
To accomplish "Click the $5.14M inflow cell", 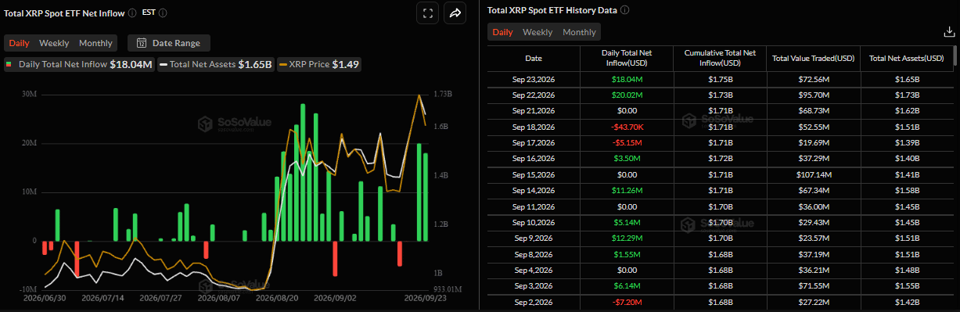I will pyautogui.click(x=626, y=222).
